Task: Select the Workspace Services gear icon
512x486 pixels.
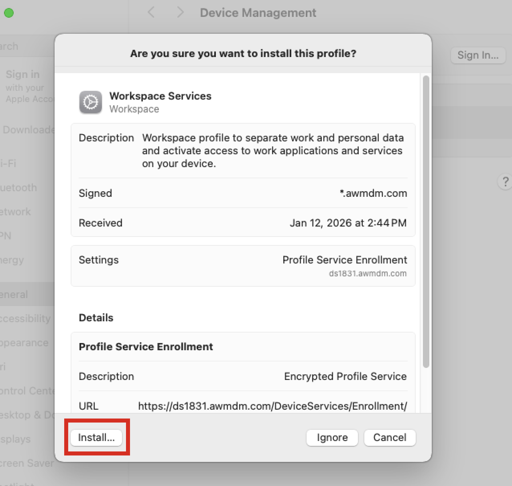Action: [90, 102]
